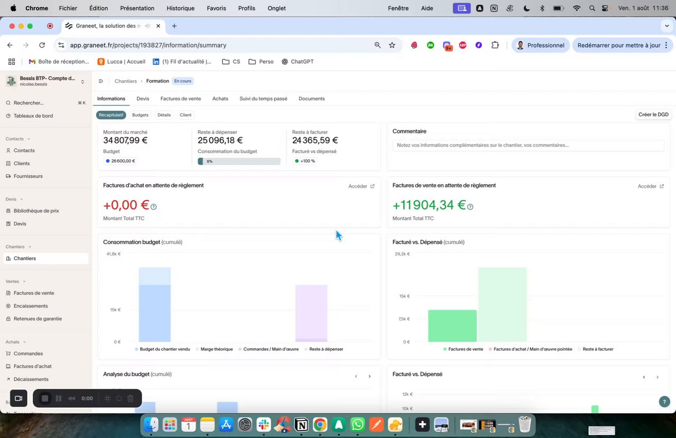Click Accéder for sales invoices awaiting payment
Screen dimensions: 676x438
coord(651,186)
